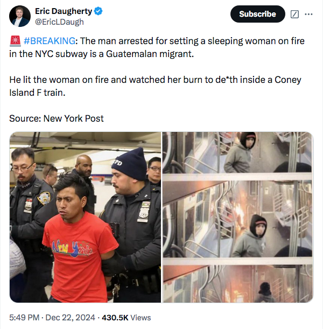Click the top hooded-figure frame in the right image
Screen dimensions: 323x329
(238, 153)
